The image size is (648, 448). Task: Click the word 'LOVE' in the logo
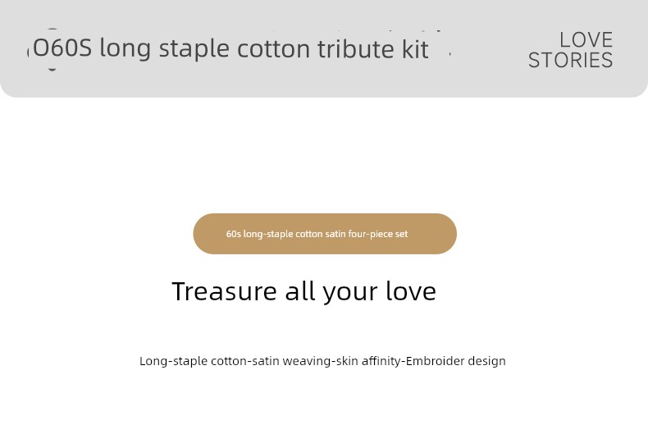pos(586,40)
